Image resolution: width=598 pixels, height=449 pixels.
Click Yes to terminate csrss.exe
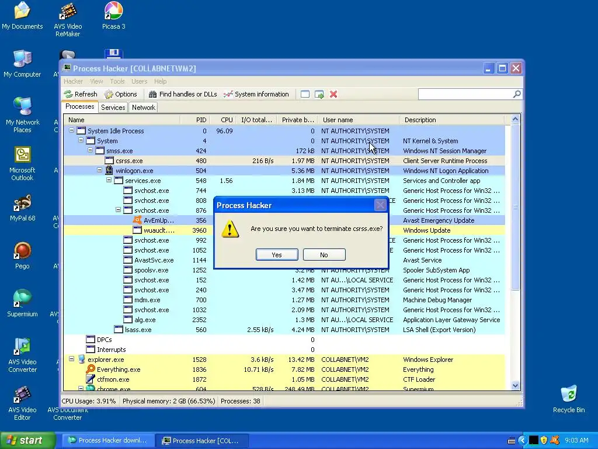point(277,255)
